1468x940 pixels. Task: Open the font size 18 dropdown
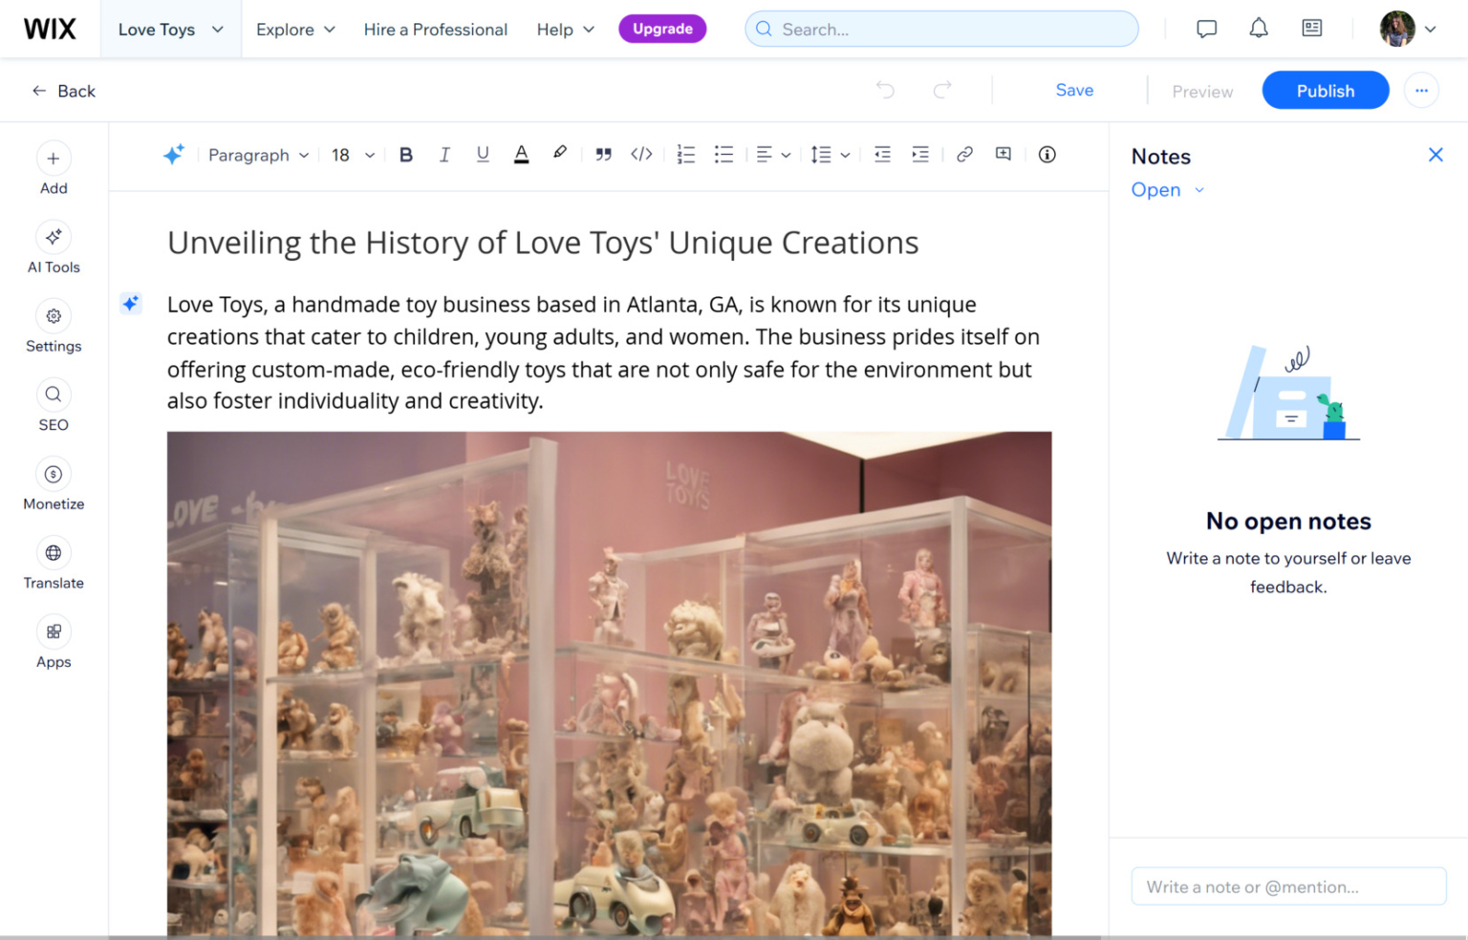tap(353, 155)
